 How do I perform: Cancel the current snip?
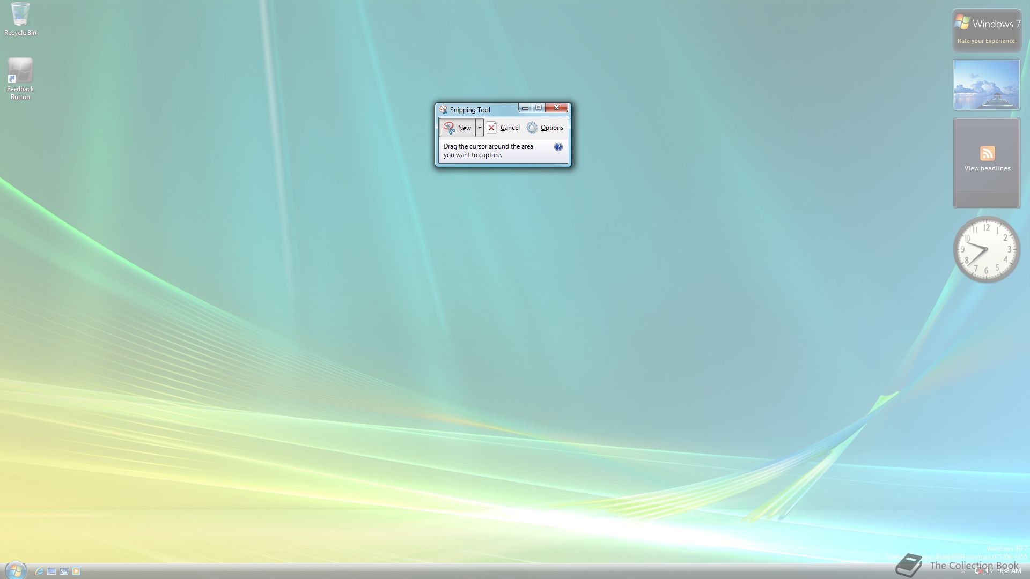click(503, 128)
